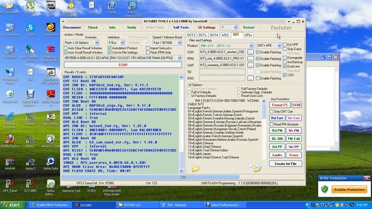Image resolution: width=372 pixels, height=209 pixels.
Task: Toggle Autodetect Product checkbox
Action: coord(109,48)
